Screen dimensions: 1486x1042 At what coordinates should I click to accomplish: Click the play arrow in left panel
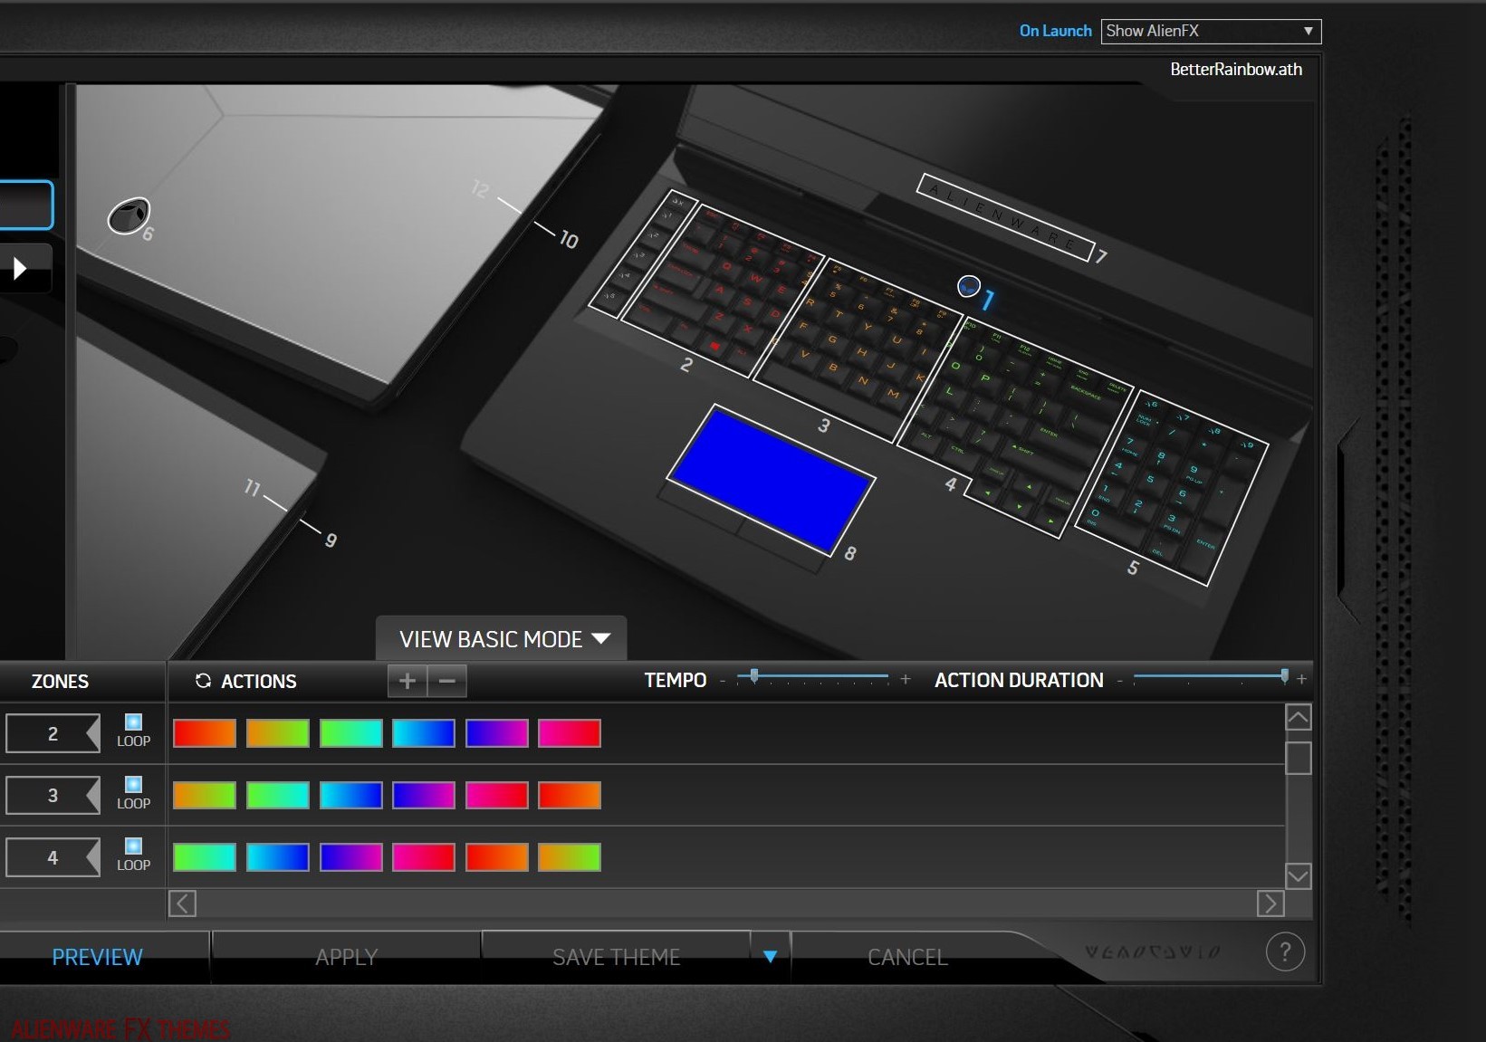click(20, 269)
